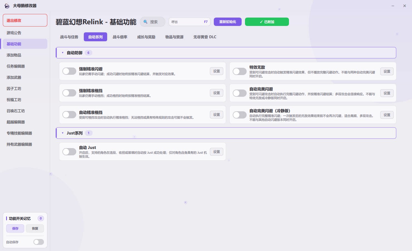Open 添加物品 in the sidebar

click(25, 55)
